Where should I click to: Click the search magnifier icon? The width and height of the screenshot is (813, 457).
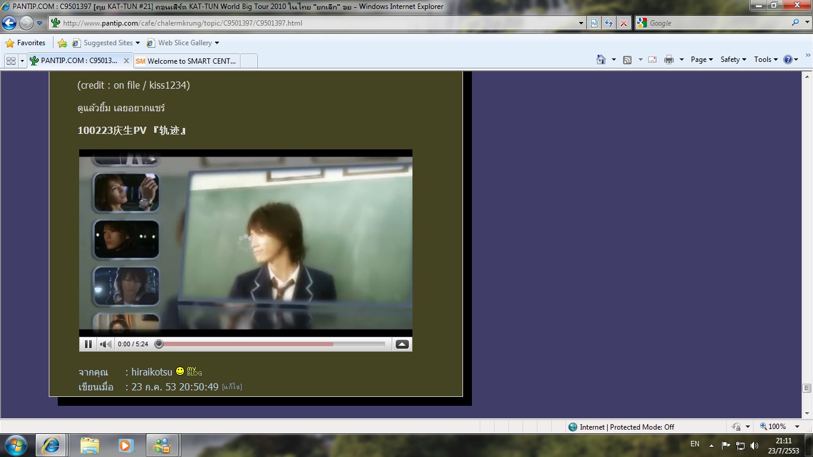795,23
